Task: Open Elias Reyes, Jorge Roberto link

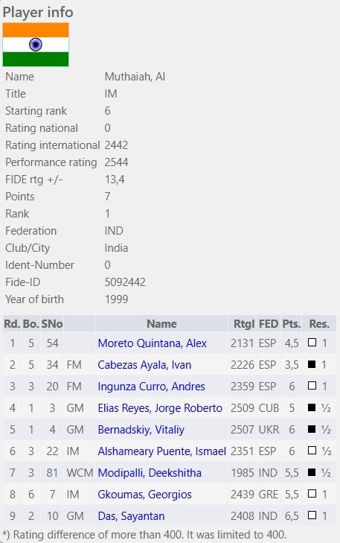Action: click(x=160, y=408)
